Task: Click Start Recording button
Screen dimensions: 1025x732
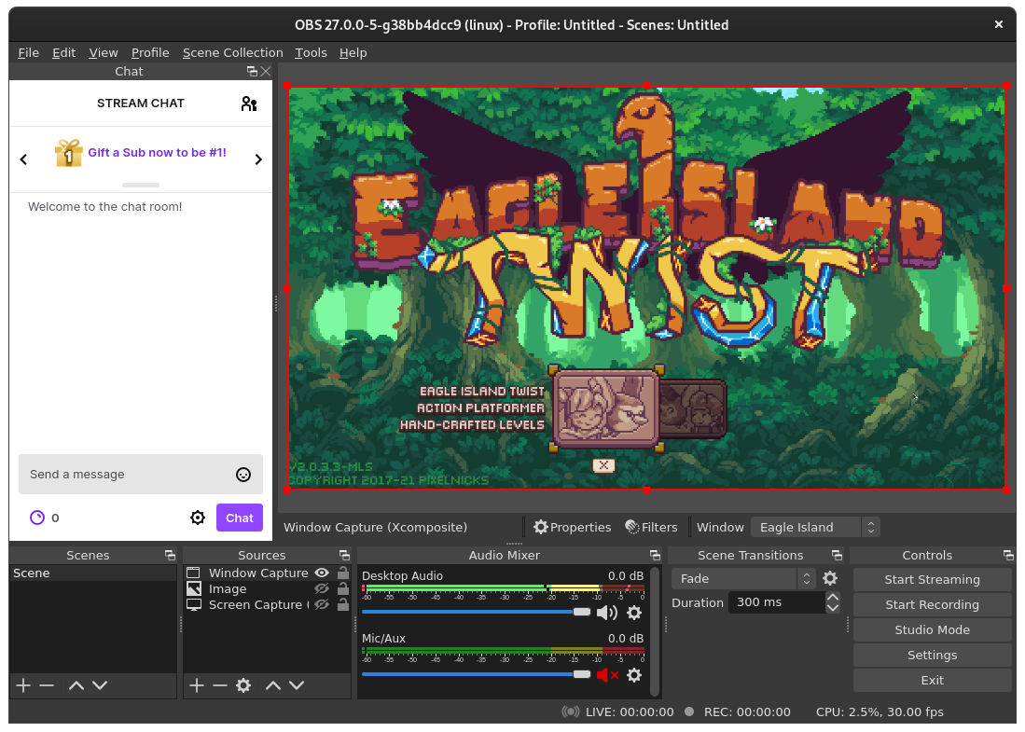Action: (x=932, y=604)
